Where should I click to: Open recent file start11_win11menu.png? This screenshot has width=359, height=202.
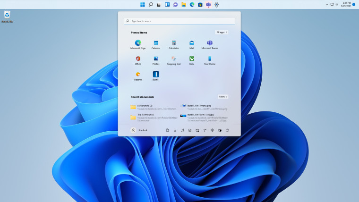(199, 106)
